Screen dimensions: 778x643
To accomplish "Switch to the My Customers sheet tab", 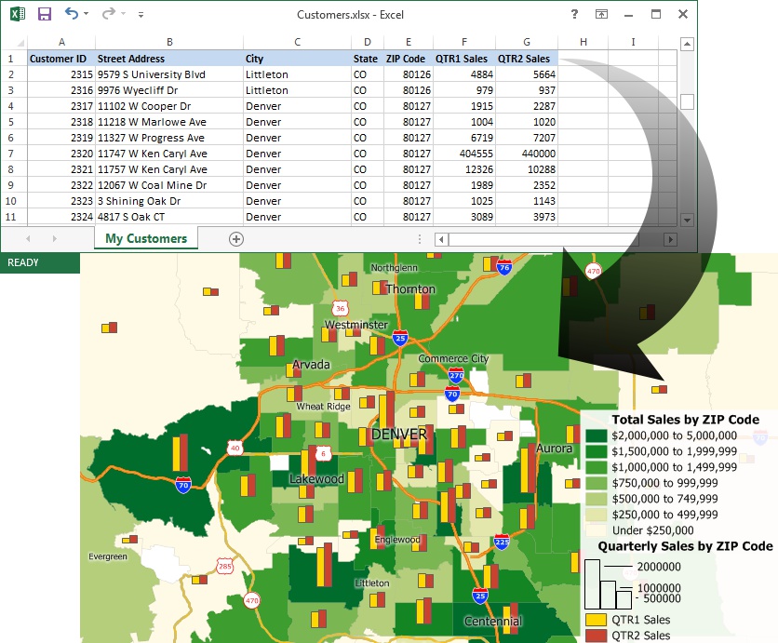I will (x=146, y=239).
